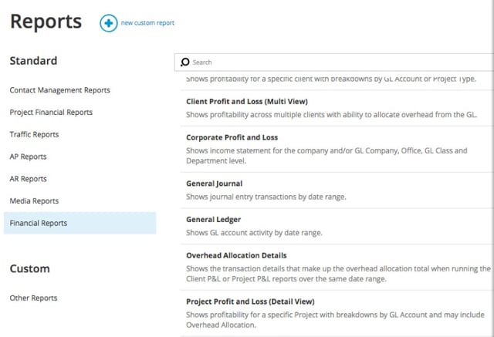494x337 pixels.
Task: Select Project Financial Reports category
Action: coord(51,112)
